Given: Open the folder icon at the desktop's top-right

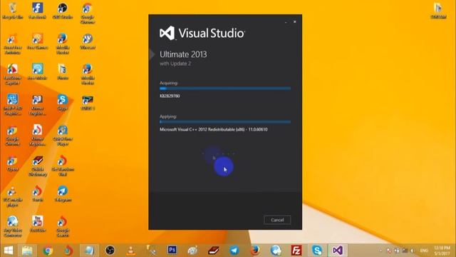Looking at the screenshot, I should click(438, 11).
